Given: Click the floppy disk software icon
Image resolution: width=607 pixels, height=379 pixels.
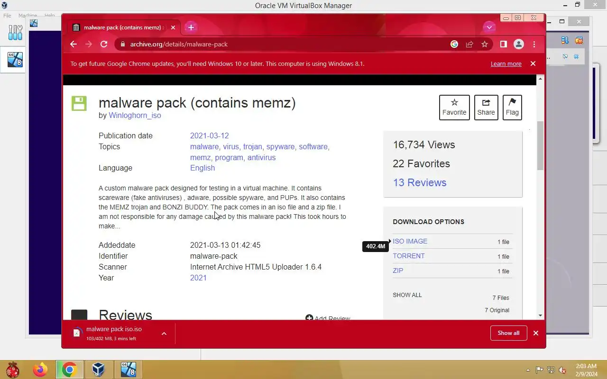Looking at the screenshot, I should [x=79, y=103].
